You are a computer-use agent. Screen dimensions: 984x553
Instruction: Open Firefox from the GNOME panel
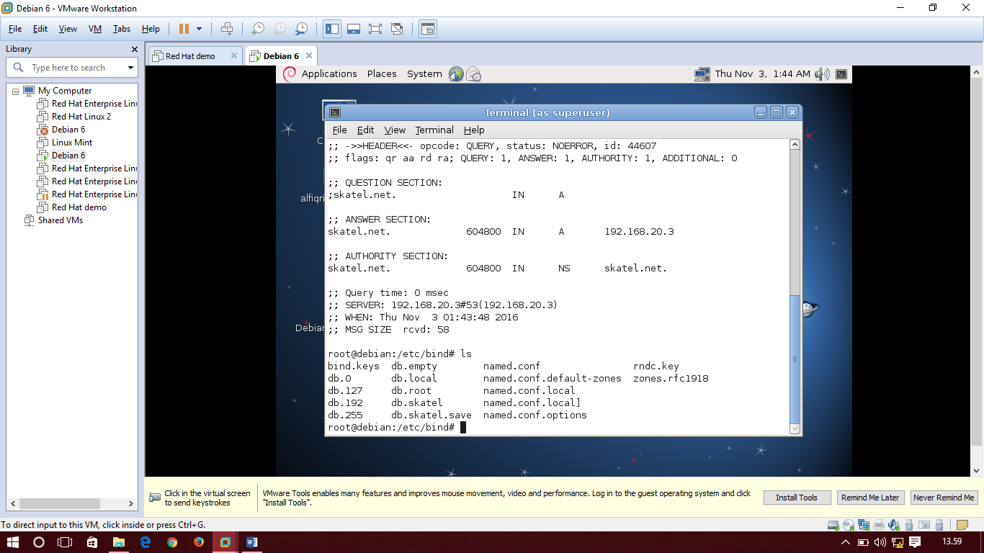tap(455, 73)
